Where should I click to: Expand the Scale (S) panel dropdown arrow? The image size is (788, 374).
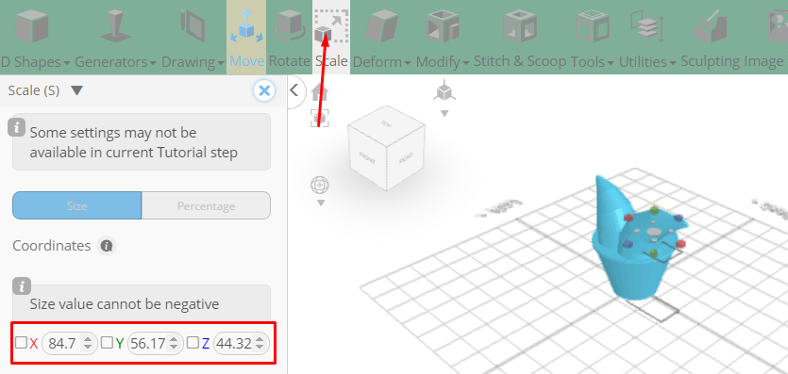[76, 90]
